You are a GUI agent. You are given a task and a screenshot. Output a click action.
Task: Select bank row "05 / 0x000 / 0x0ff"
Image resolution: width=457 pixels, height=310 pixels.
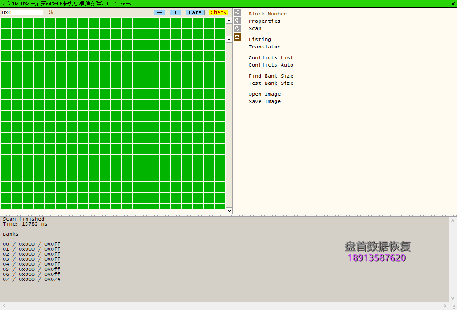(x=32, y=269)
